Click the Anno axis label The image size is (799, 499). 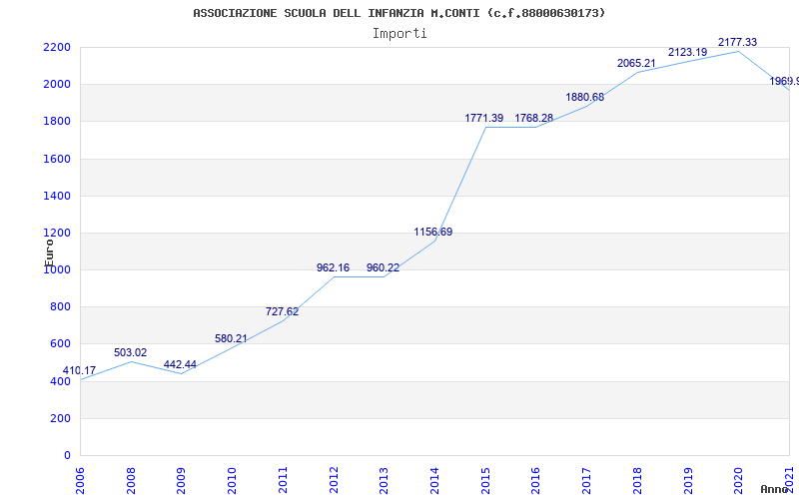click(775, 490)
